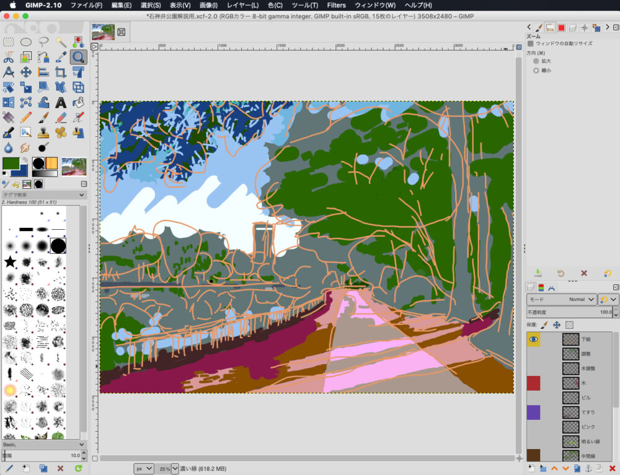This screenshot has width=620, height=475.
Task: Activate the Fuzzy Select magic wand
Action: point(61,42)
